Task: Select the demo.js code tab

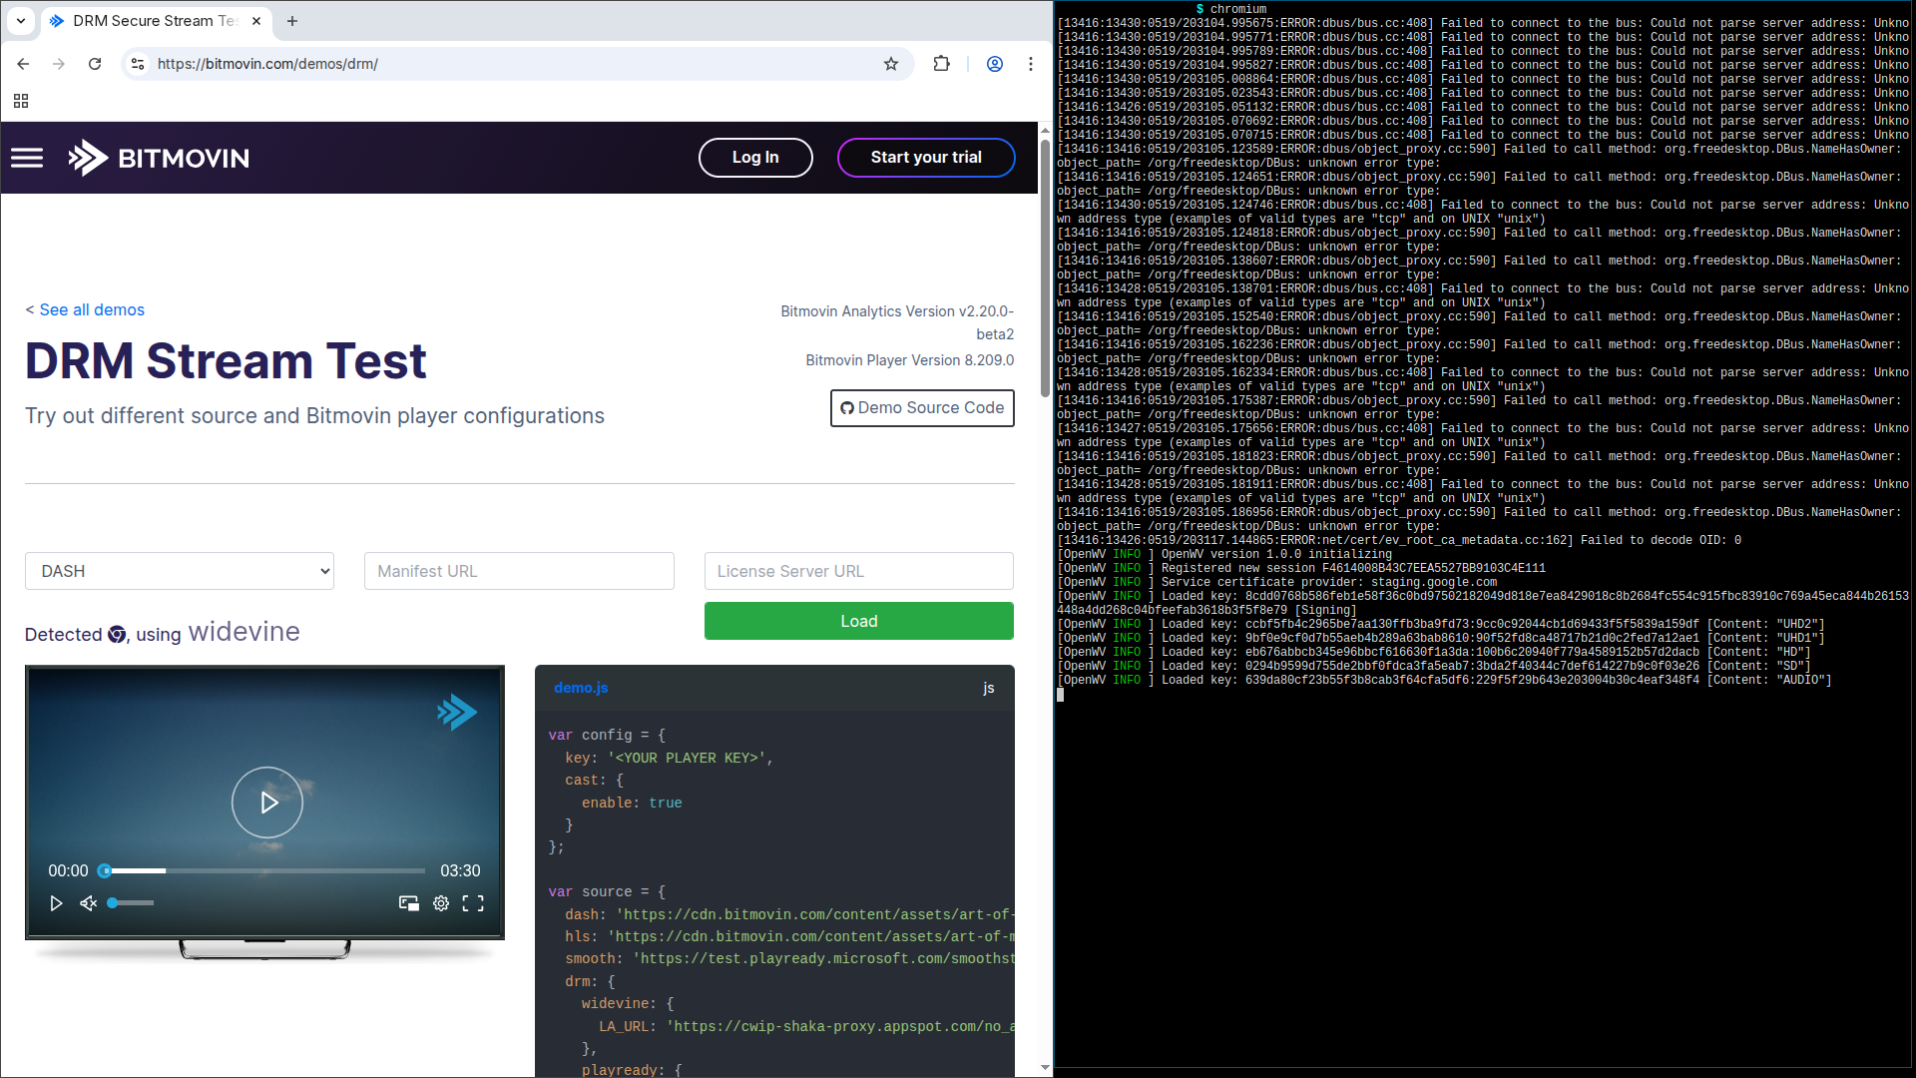Action: (x=581, y=688)
